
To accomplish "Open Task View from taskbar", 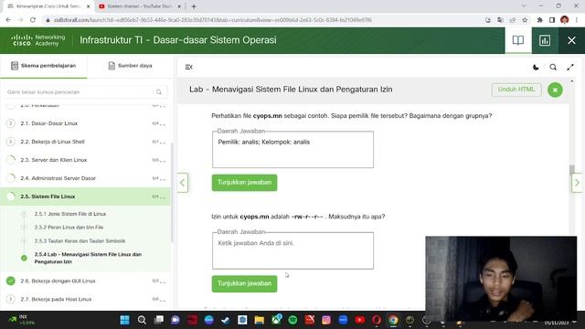I will [x=159, y=320].
